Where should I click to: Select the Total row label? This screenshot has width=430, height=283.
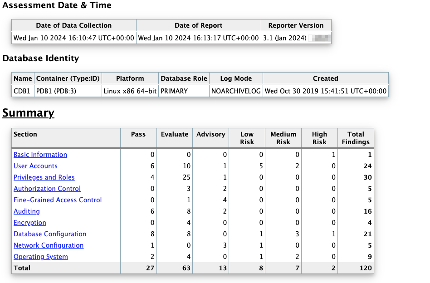[22, 268]
